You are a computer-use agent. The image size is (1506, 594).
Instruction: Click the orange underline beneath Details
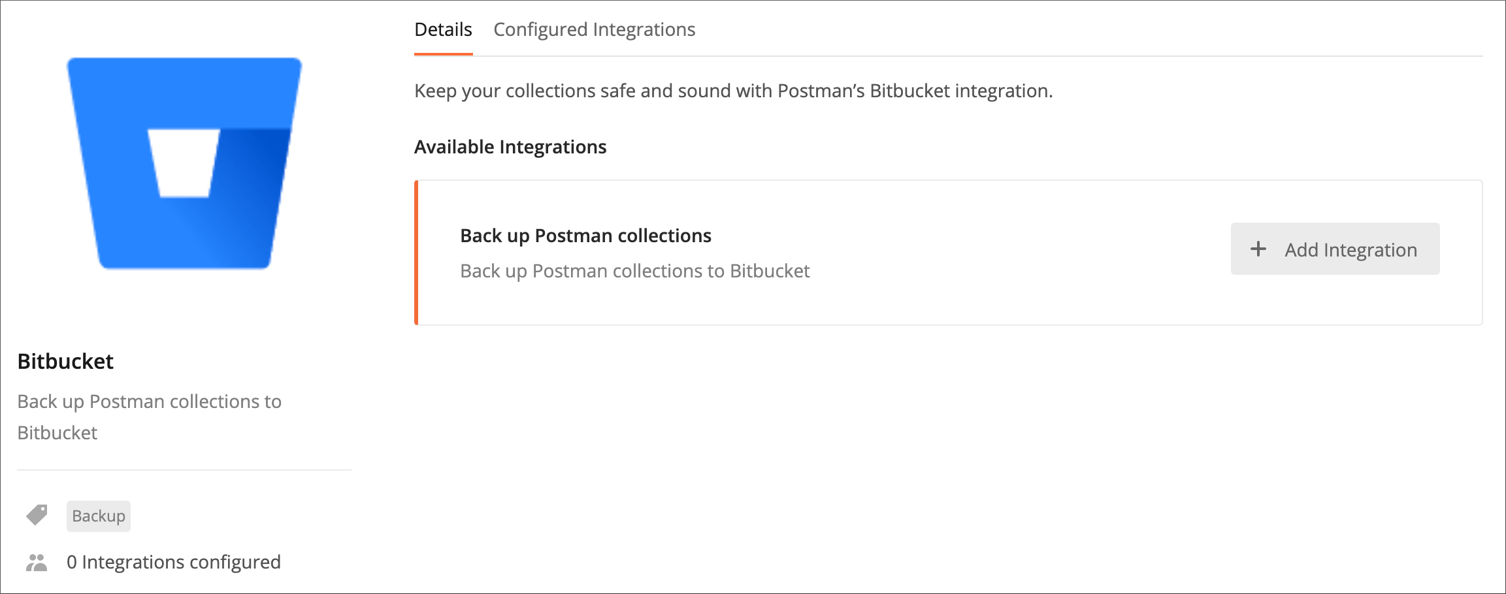(x=443, y=54)
